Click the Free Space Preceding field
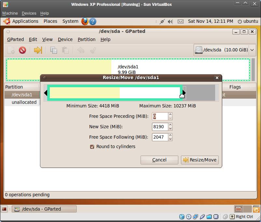Image resolution: width=261 pixels, height=222 pixels. pos(160,116)
